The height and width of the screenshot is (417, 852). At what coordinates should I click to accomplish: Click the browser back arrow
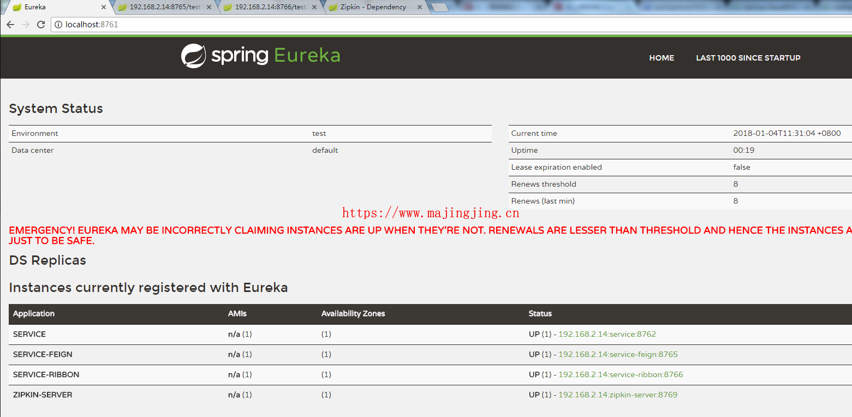10,25
